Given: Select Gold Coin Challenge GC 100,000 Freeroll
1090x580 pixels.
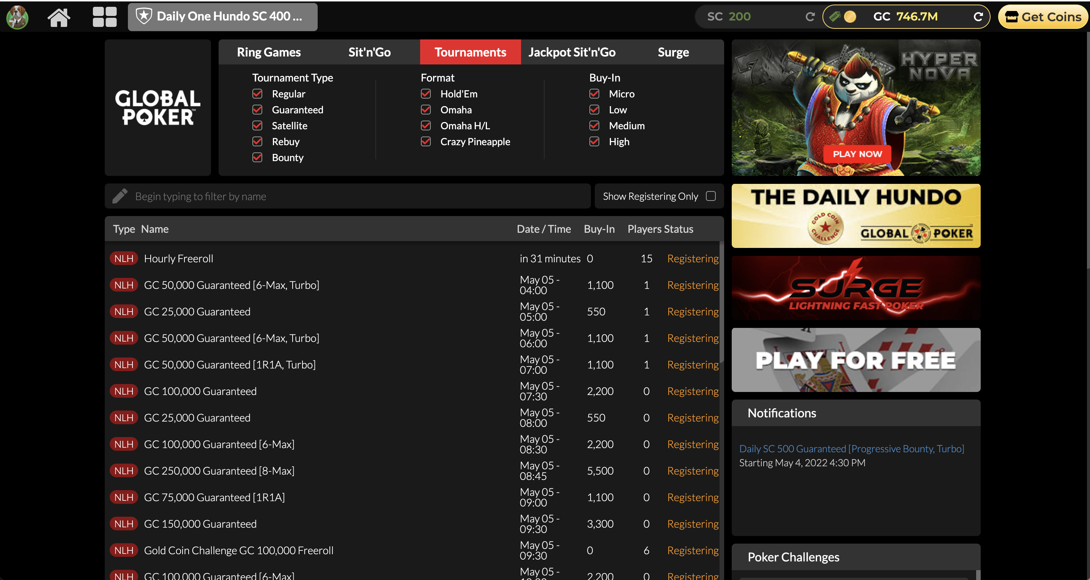Looking at the screenshot, I should click(413, 550).
